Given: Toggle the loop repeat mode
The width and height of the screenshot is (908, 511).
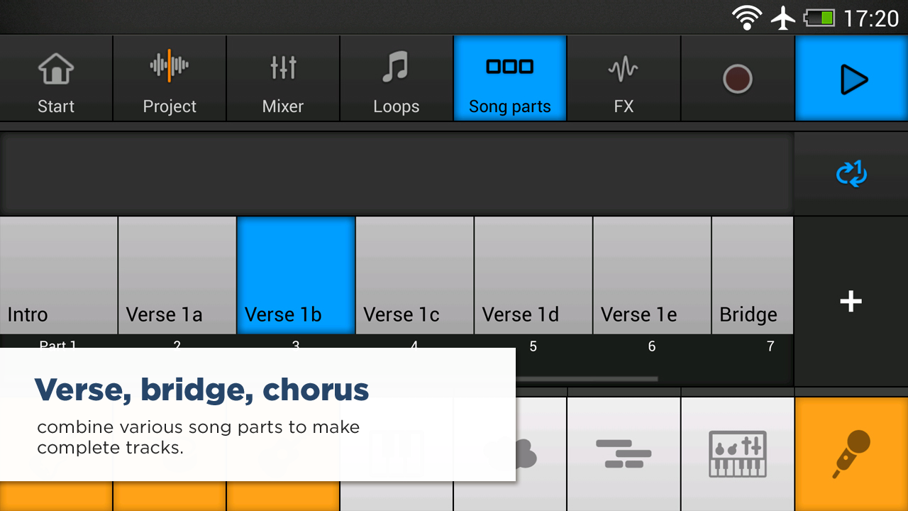Looking at the screenshot, I should 851,174.
